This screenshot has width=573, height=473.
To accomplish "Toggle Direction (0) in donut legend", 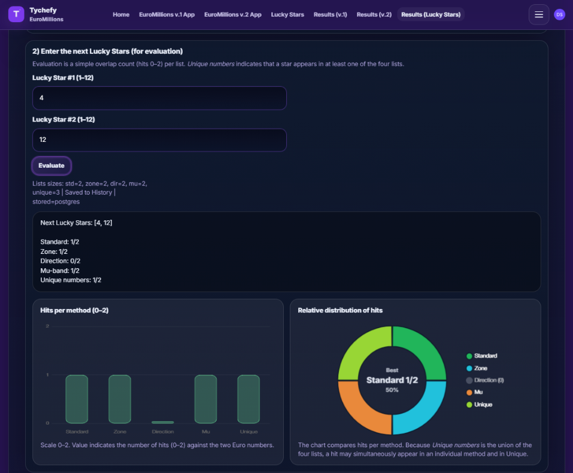I will (x=489, y=380).
